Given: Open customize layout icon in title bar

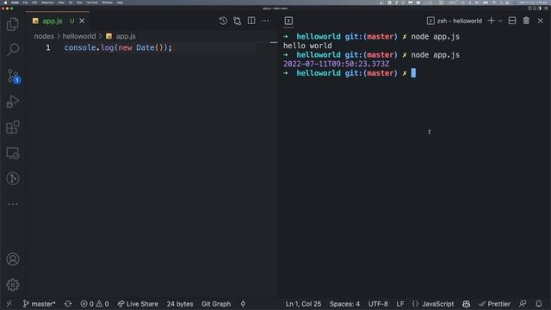Looking at the screenshot, I should point(545,8).
